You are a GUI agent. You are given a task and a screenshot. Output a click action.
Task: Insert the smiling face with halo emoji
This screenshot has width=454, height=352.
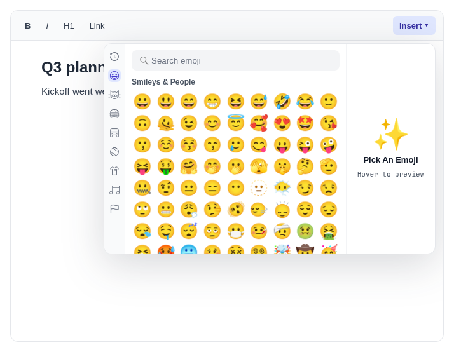coord(235,123)
